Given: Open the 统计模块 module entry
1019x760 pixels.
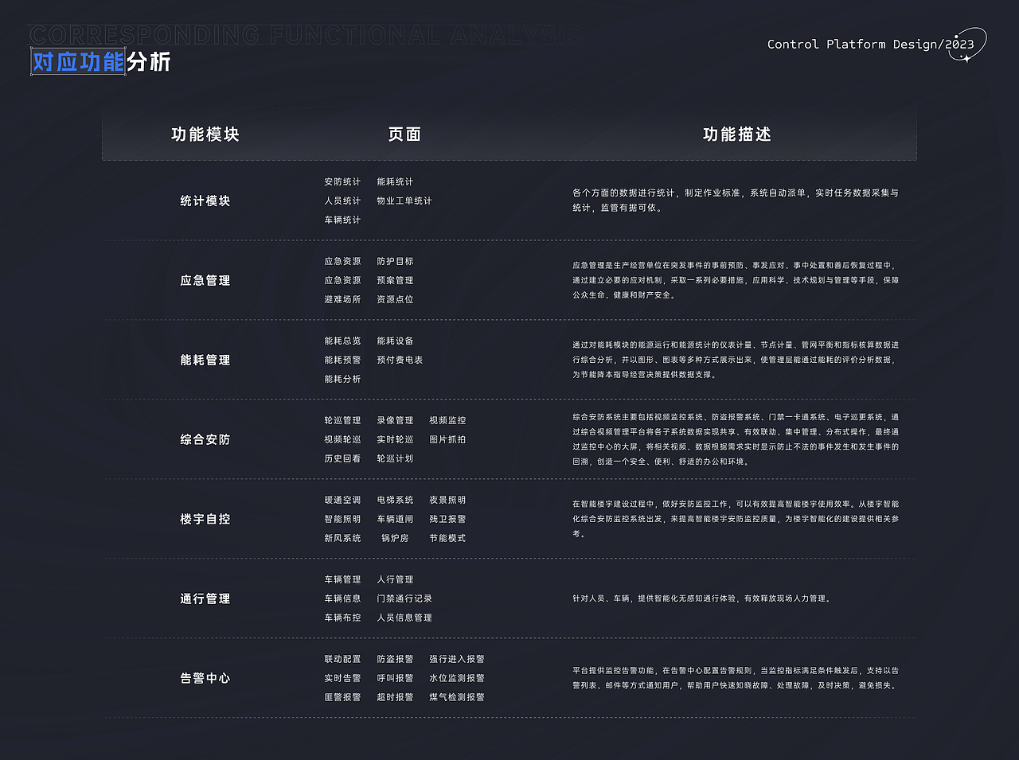Looking at the screenshot, I should (x=205, y=201).
